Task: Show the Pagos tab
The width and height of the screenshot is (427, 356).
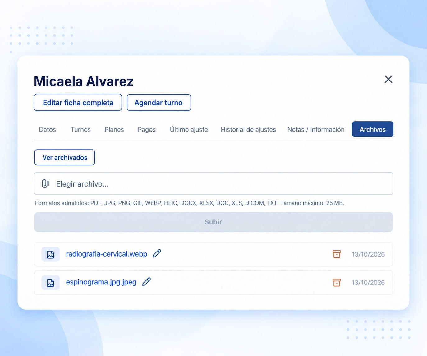Action: point(147,129)
